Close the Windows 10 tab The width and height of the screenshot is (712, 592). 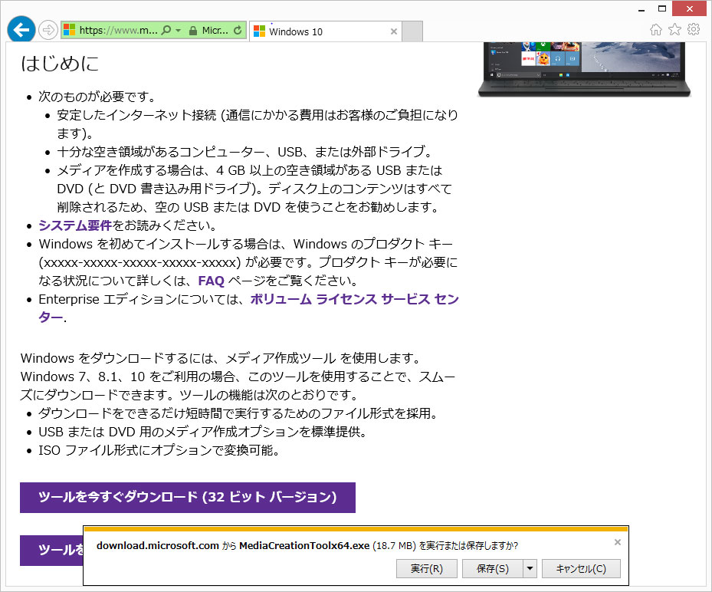click(394, 31)
